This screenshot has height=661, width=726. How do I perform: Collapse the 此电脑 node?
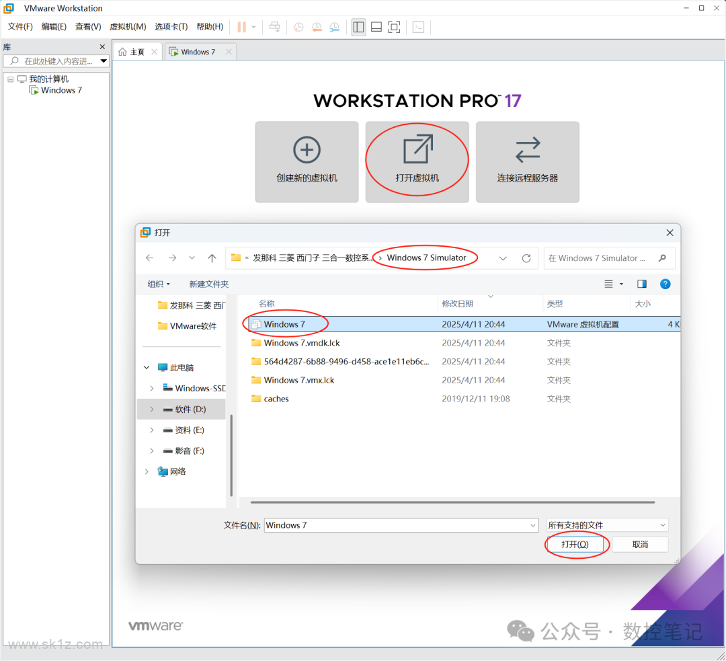[x=147, y=368]
